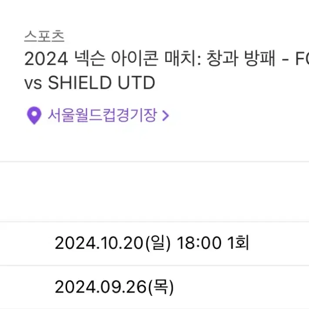Click the (목) weekday label
Viewport: 309px width, 309px height.
coord(161,287)
